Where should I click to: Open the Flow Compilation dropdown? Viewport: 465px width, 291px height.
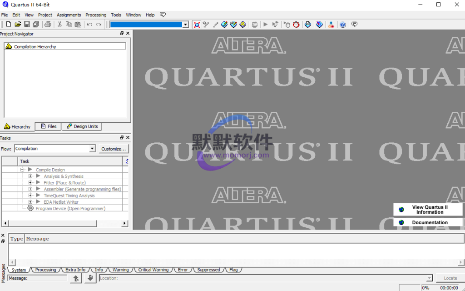pos(92,149)
